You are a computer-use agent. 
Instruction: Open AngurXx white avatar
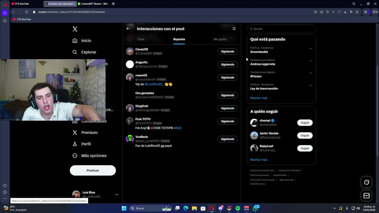point(130,64)
